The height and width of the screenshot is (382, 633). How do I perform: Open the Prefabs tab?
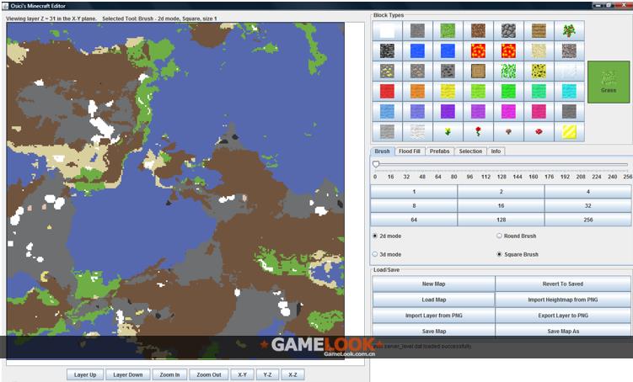click(x=440, y=151)
